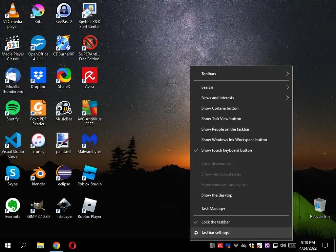The height and width of the screenshot is (252, 336).
Task: Select Media Player Classic icon
Action: coord(13,48)
